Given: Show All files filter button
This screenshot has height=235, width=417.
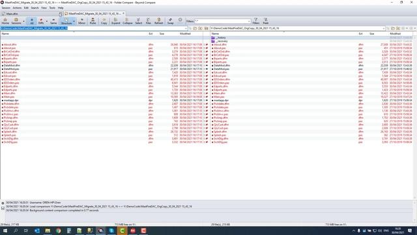Looking at the screenshot, I should click(x=32, y=21).
